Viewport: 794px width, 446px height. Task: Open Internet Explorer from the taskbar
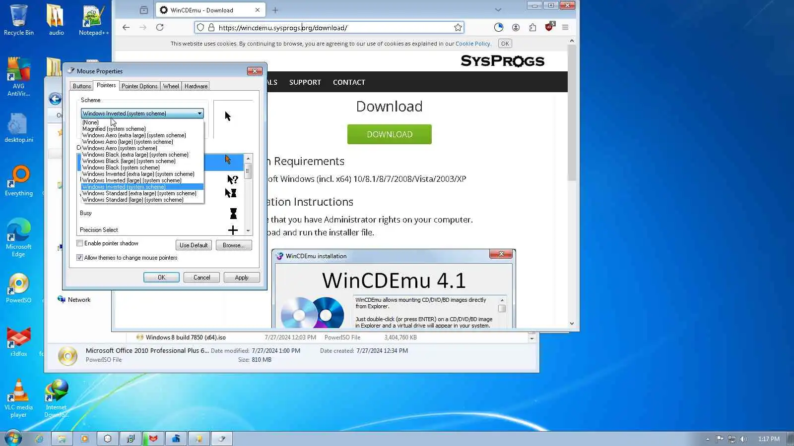(x=39, y=439)
